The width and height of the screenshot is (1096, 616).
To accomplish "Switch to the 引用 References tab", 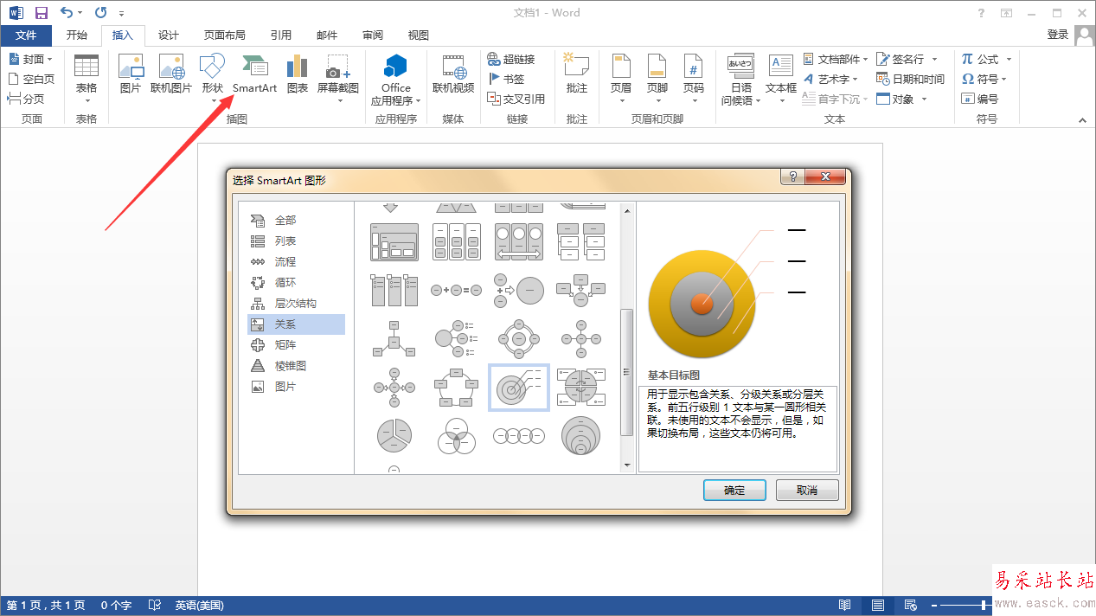I will tap(281, 35).
